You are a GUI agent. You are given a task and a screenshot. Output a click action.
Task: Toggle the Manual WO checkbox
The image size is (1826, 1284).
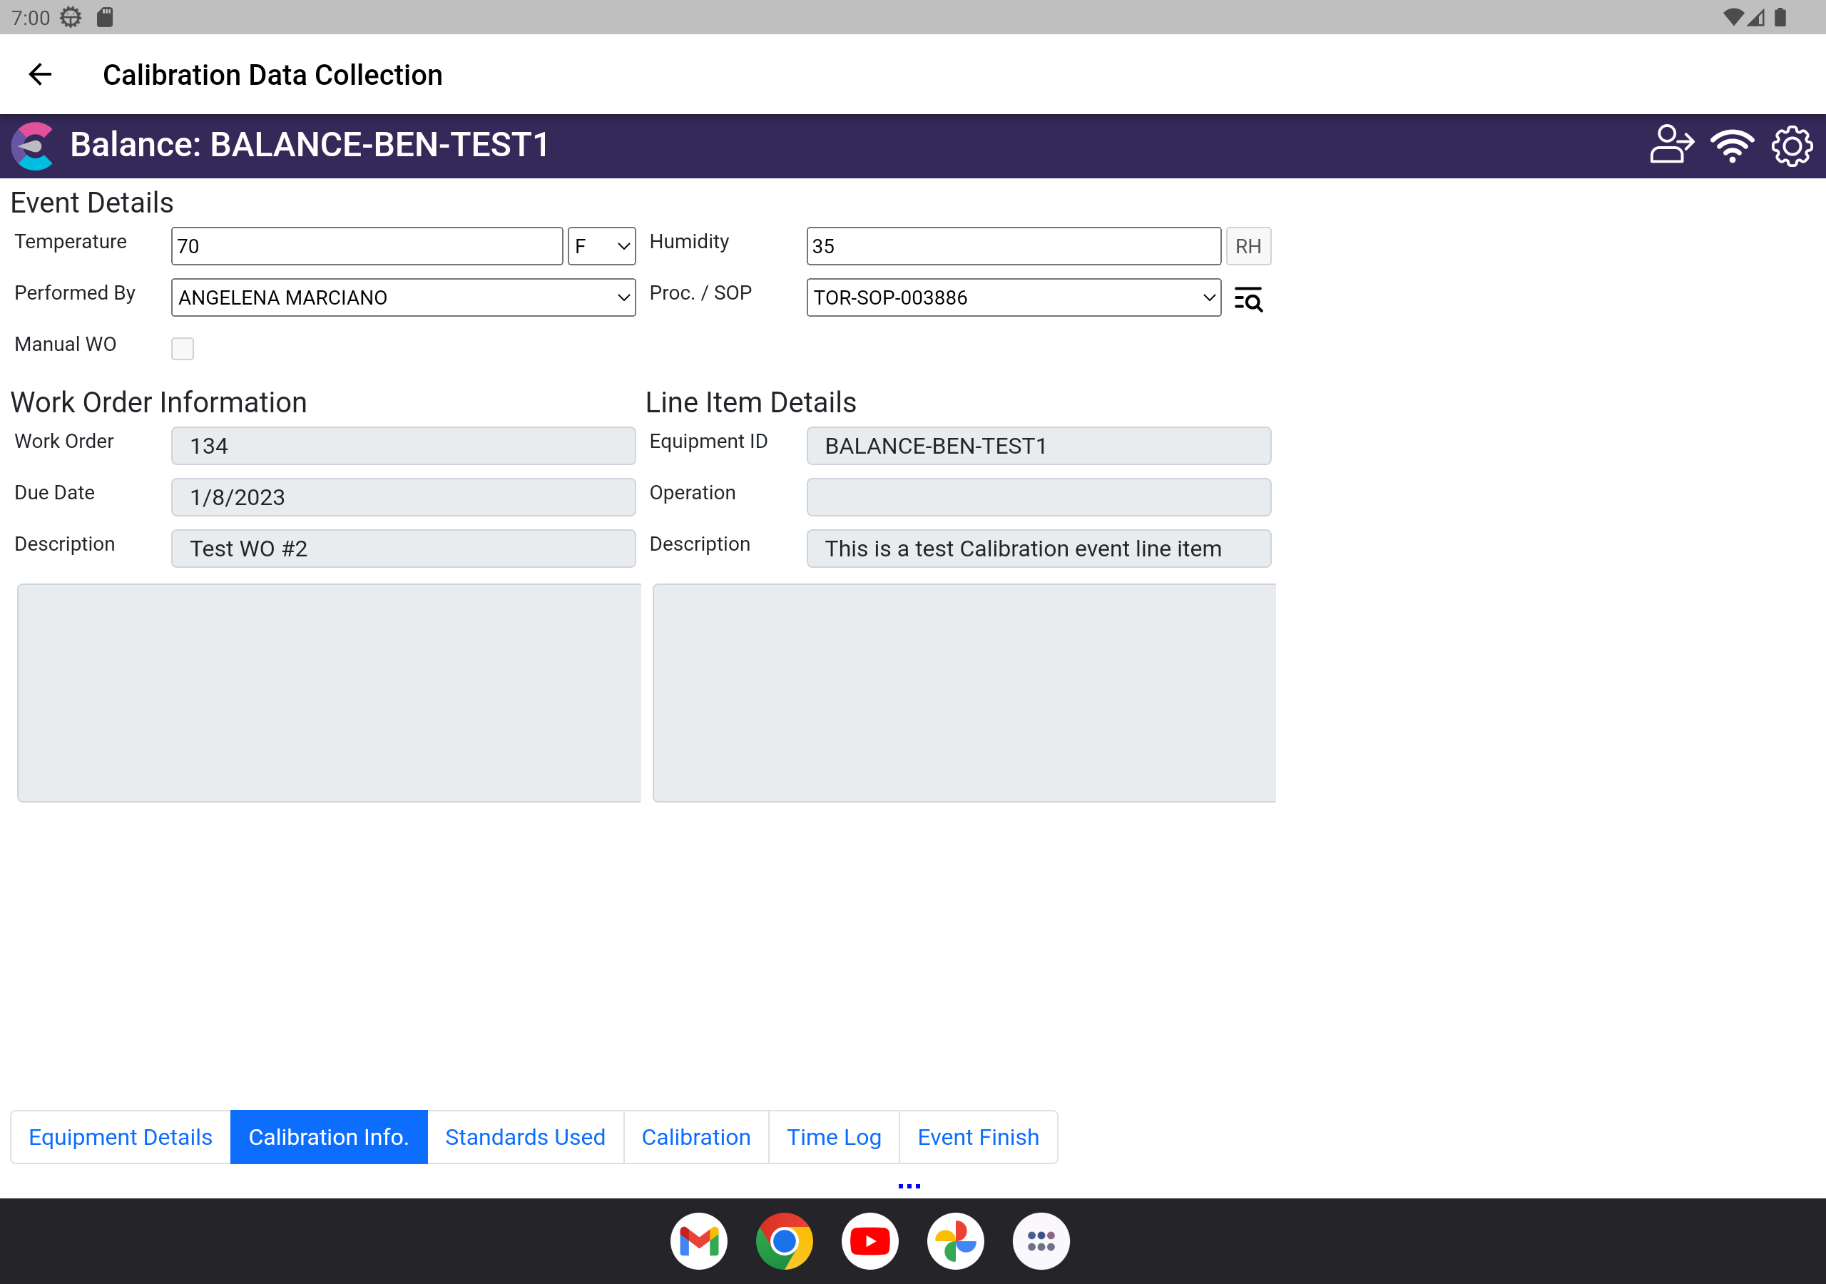click(182, 348)
